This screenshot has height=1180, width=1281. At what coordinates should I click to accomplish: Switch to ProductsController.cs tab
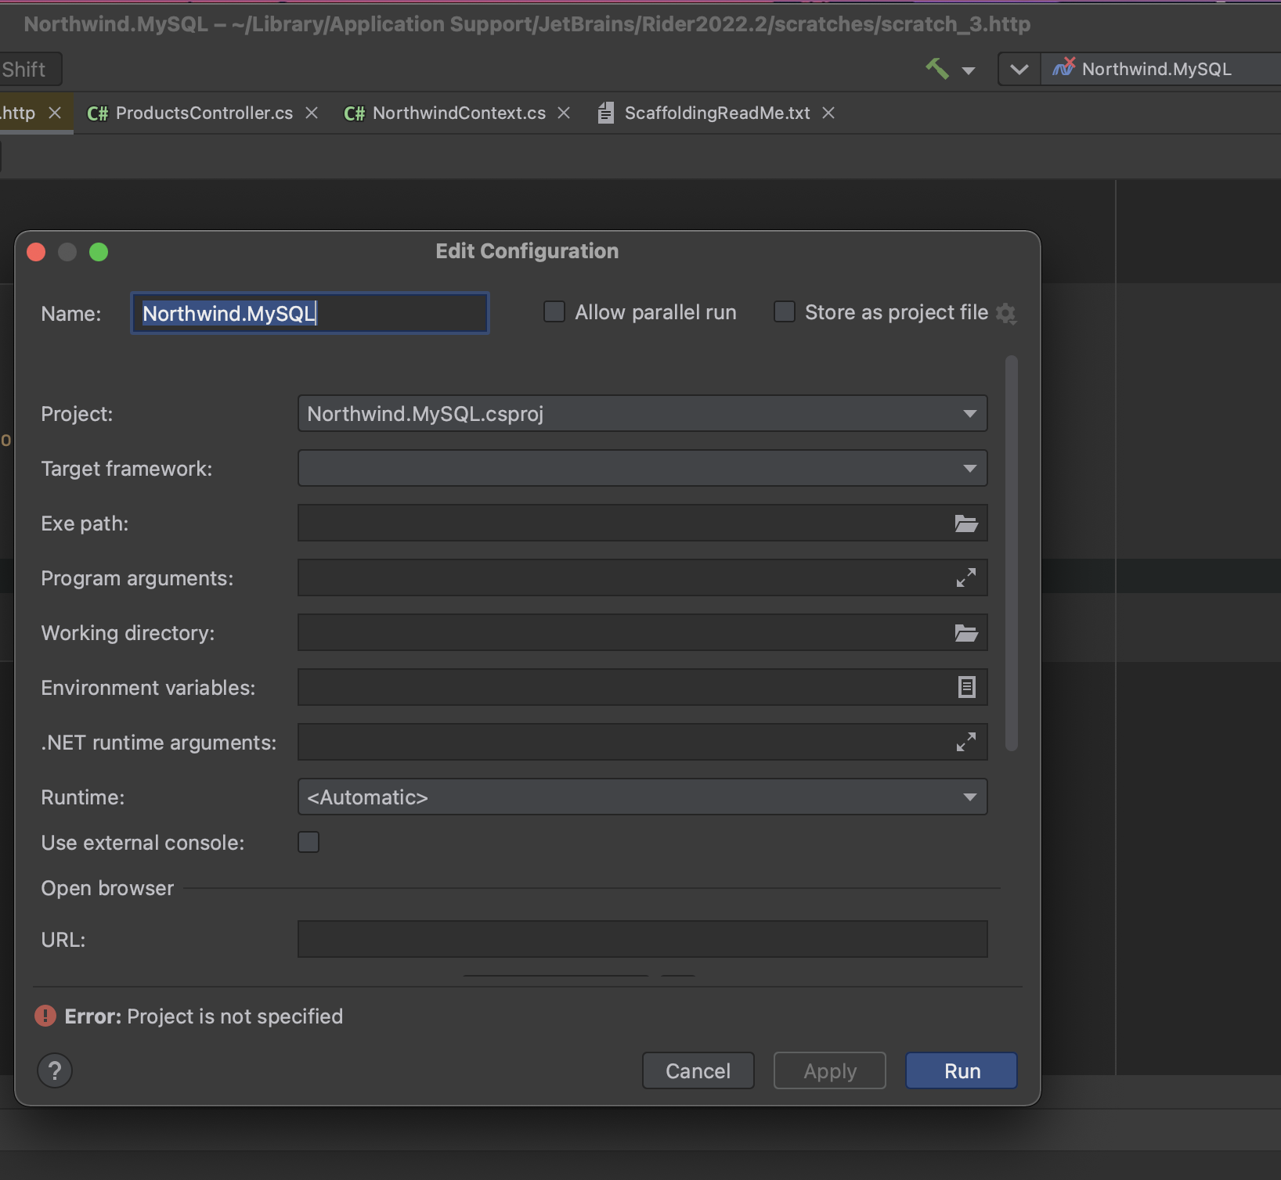tap(204, 113)
